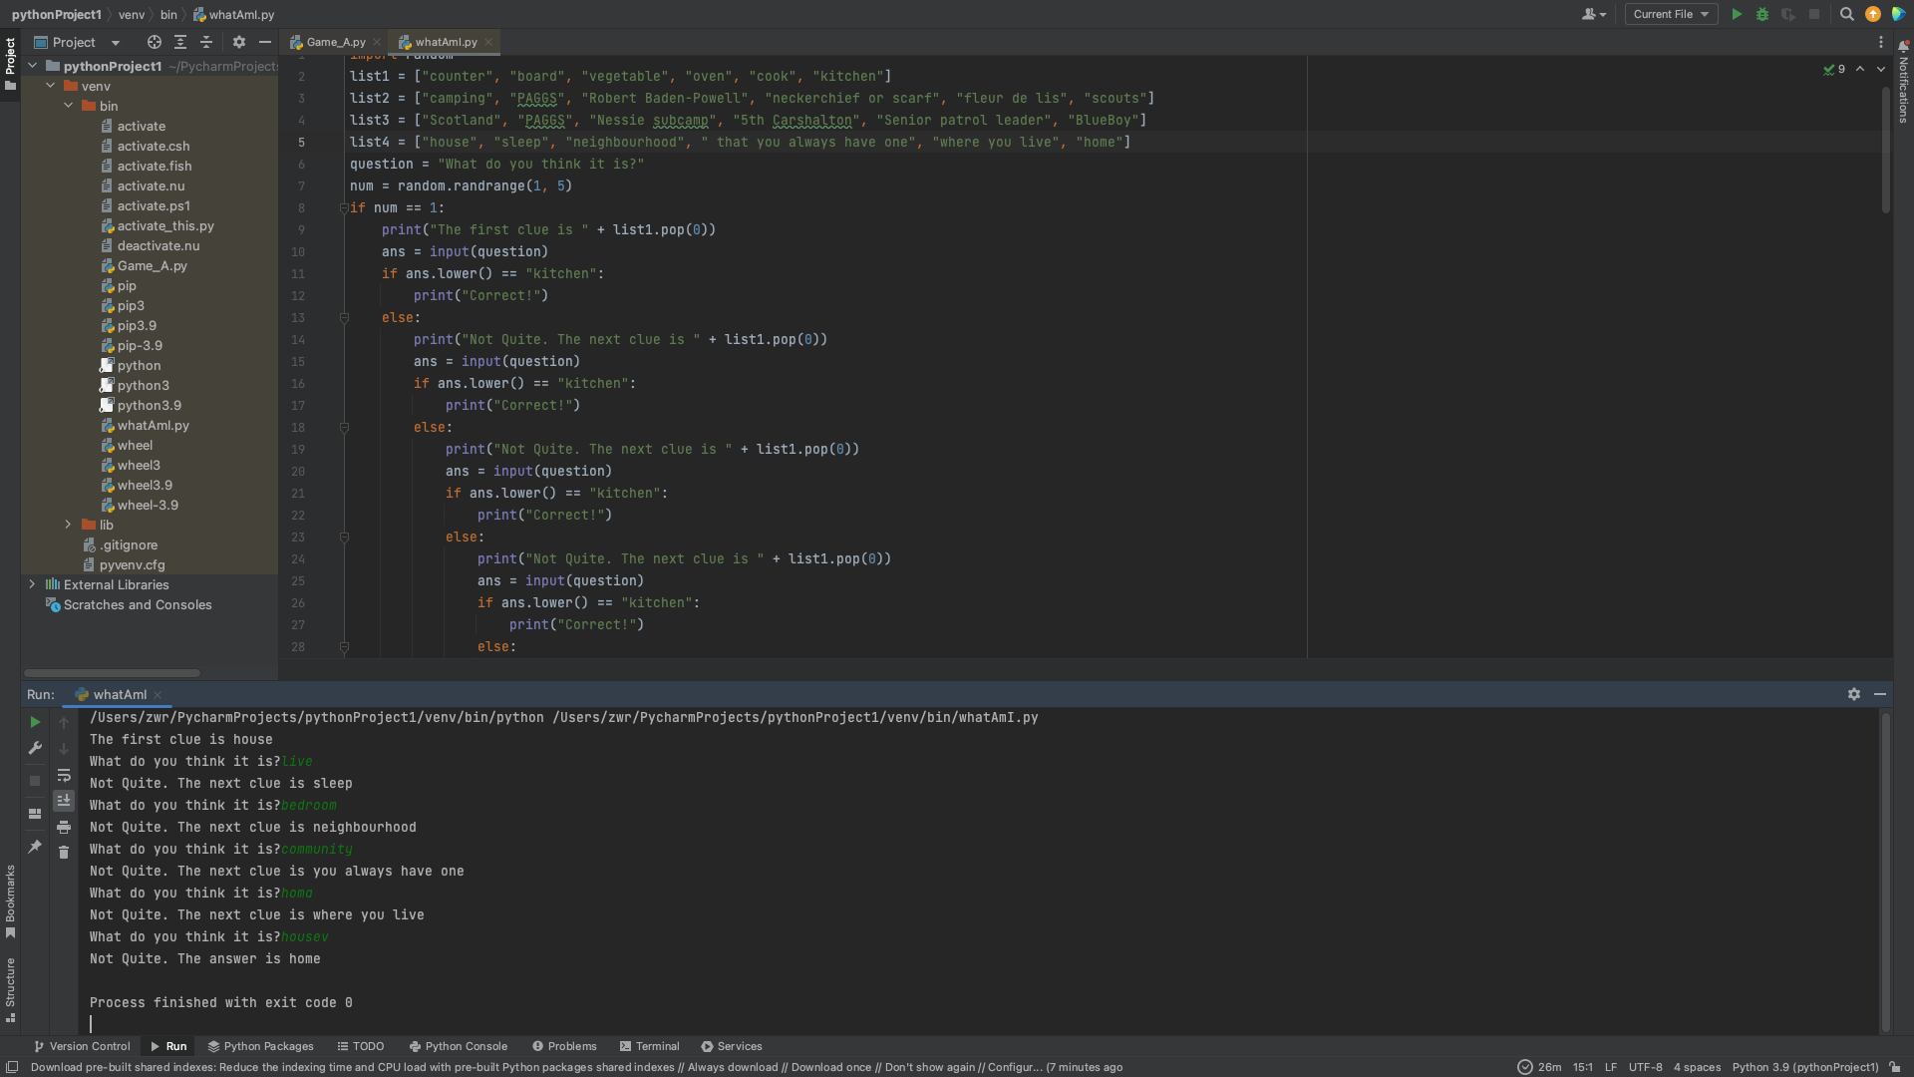1914x1077 pixels.
Task: Click the UTF-8 encoding selector
Action: [x=1645, y=1067]
